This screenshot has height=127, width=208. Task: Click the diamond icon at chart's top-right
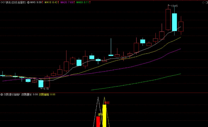(203, 2)
